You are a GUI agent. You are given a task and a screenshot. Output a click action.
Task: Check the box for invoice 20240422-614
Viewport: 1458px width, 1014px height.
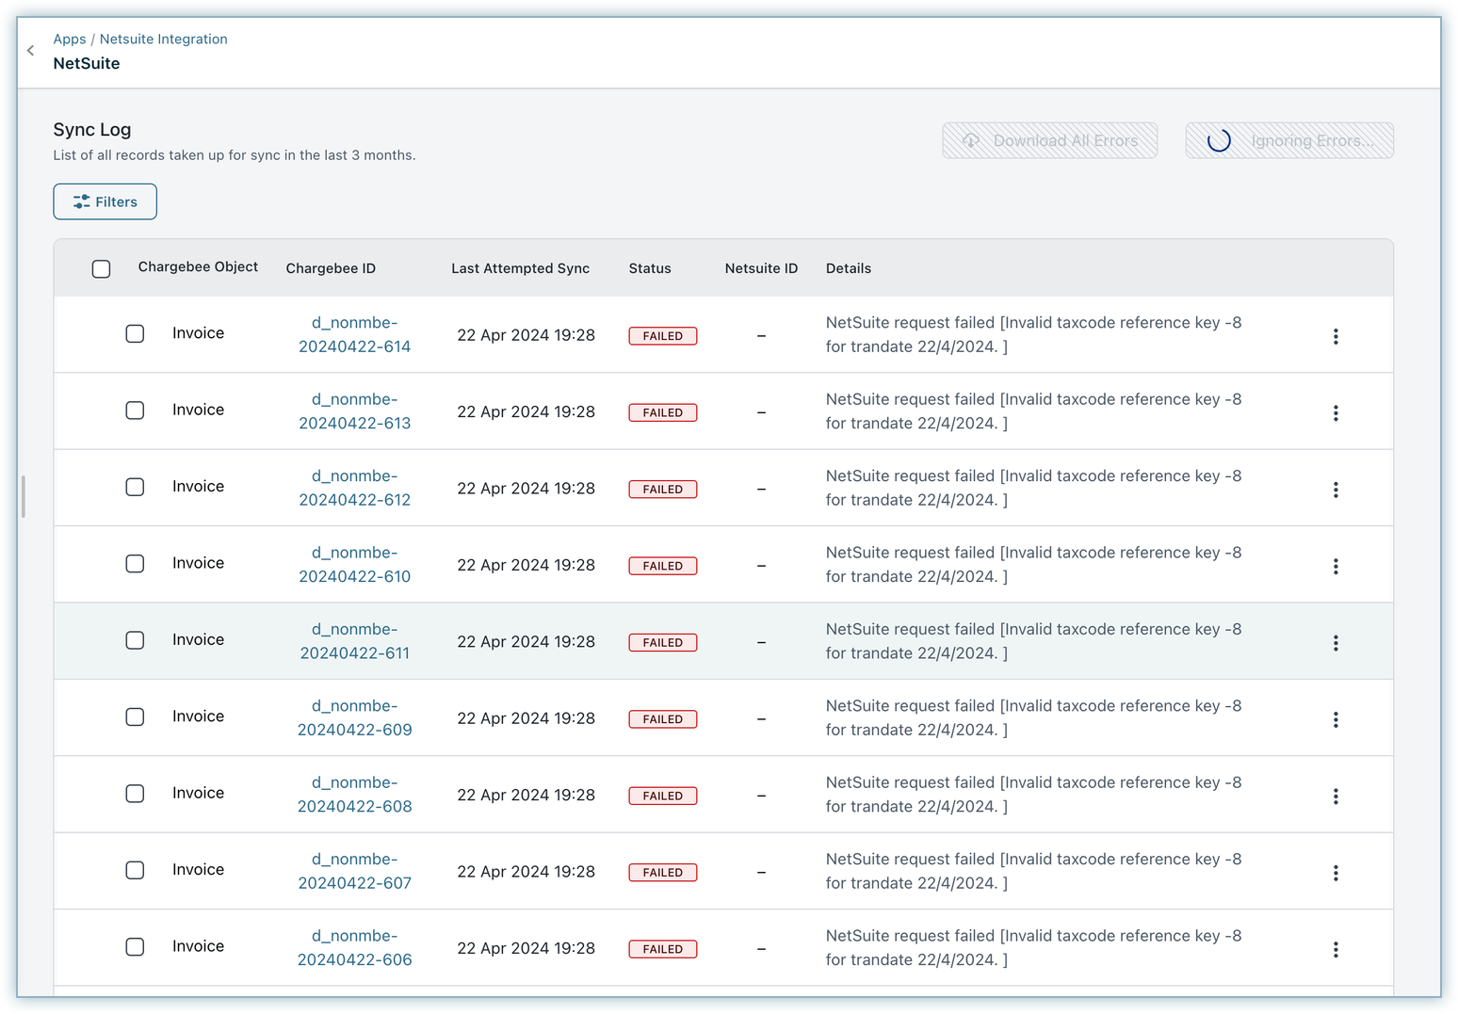pyautogui.click(x=136, y=334)
